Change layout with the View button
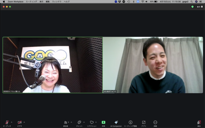This screenshot has width=205, height=128. click(x=200, y=7)
